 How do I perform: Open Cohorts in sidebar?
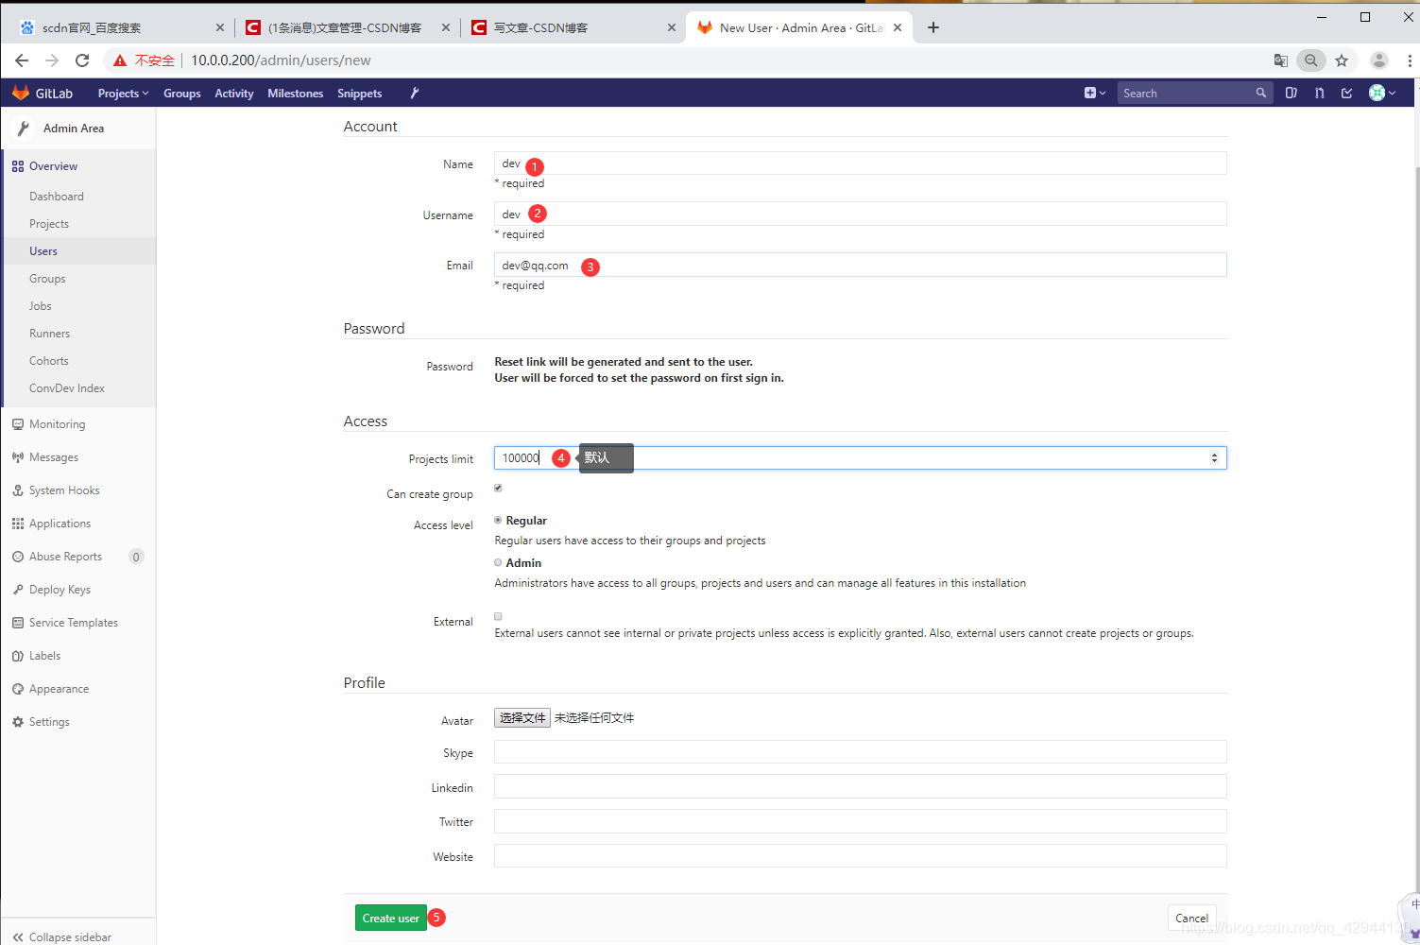49,361
